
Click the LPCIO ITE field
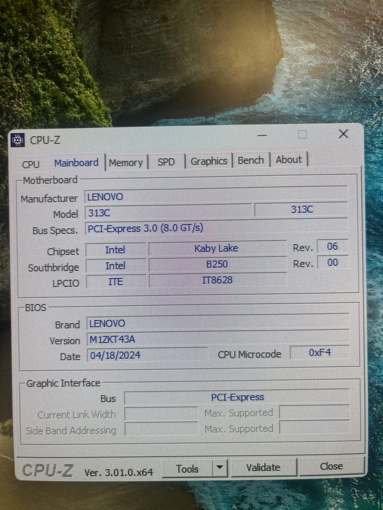point(115,282)
